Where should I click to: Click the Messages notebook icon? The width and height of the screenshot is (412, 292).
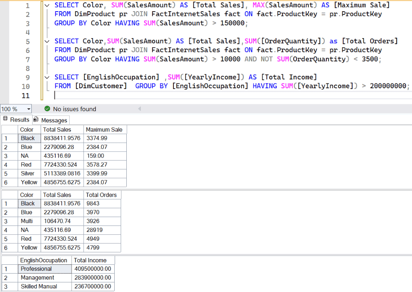click(36, 120)
